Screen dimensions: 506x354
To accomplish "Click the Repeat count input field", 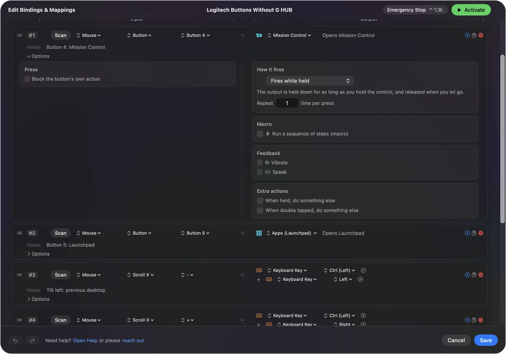I will click(x=287, y=103).
